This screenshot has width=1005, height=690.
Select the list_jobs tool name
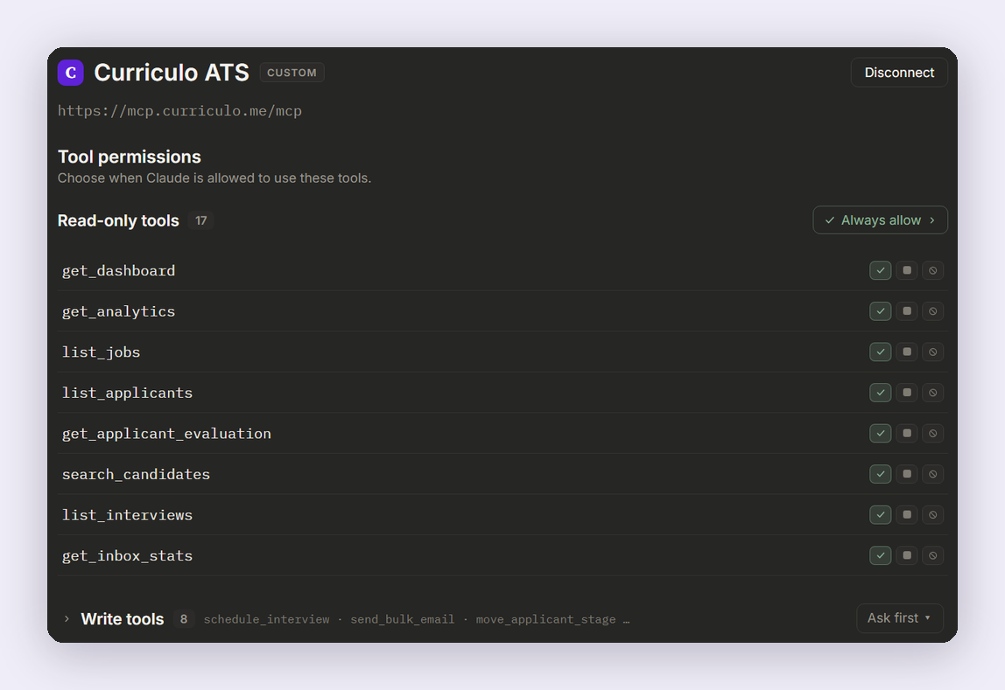102,352
